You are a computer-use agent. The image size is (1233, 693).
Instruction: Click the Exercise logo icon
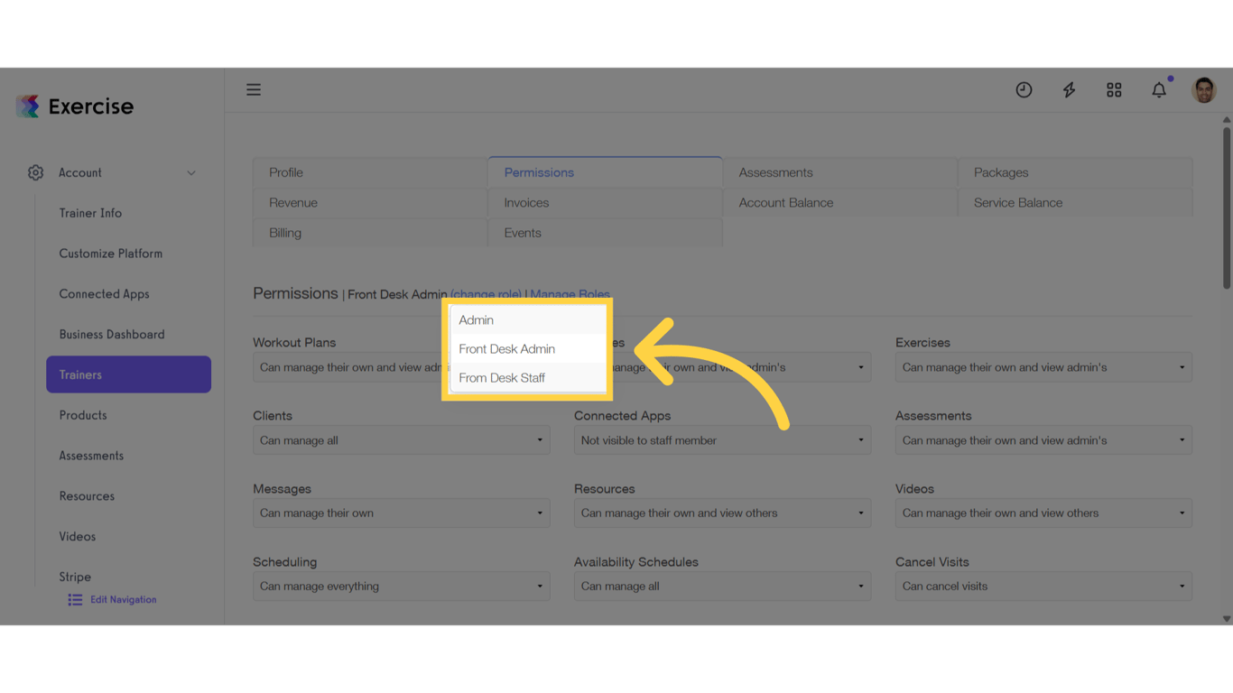[28, 106]
